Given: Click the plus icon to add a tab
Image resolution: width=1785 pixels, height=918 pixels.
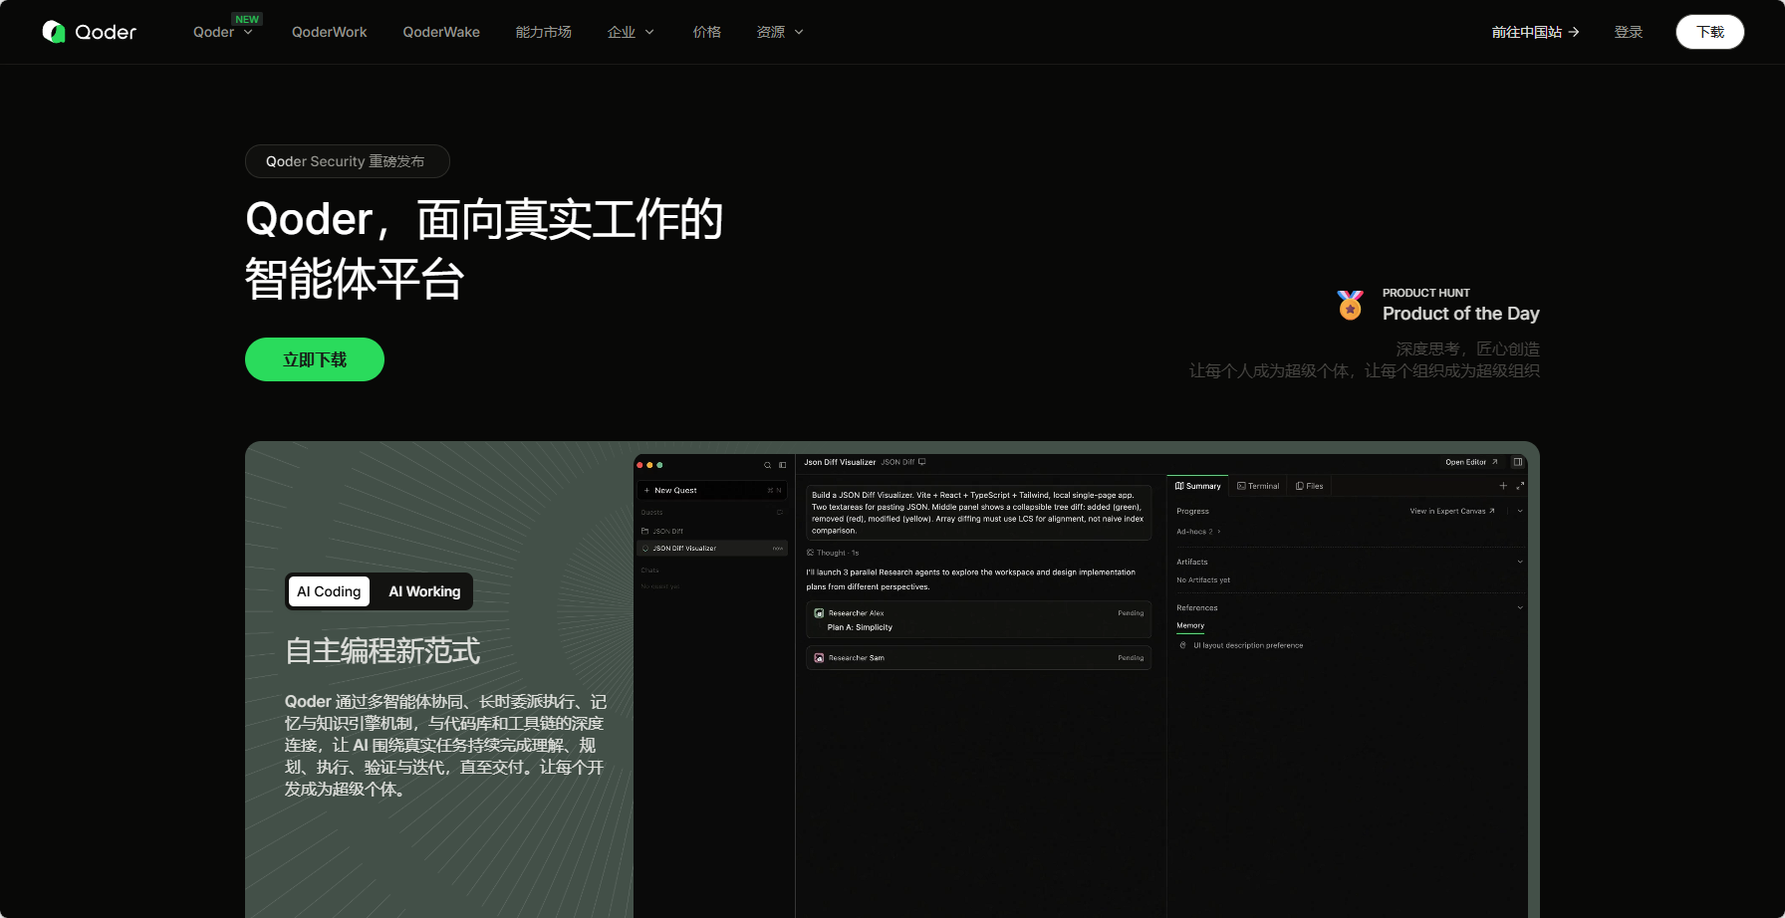Looking at the screenshot, I should (x=1503, y=486).
